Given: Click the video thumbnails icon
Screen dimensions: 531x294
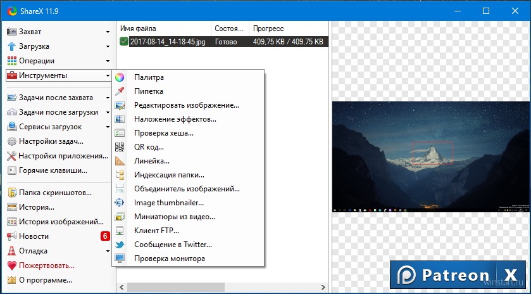Looking at the screenshot, I should tap(120, 217).
